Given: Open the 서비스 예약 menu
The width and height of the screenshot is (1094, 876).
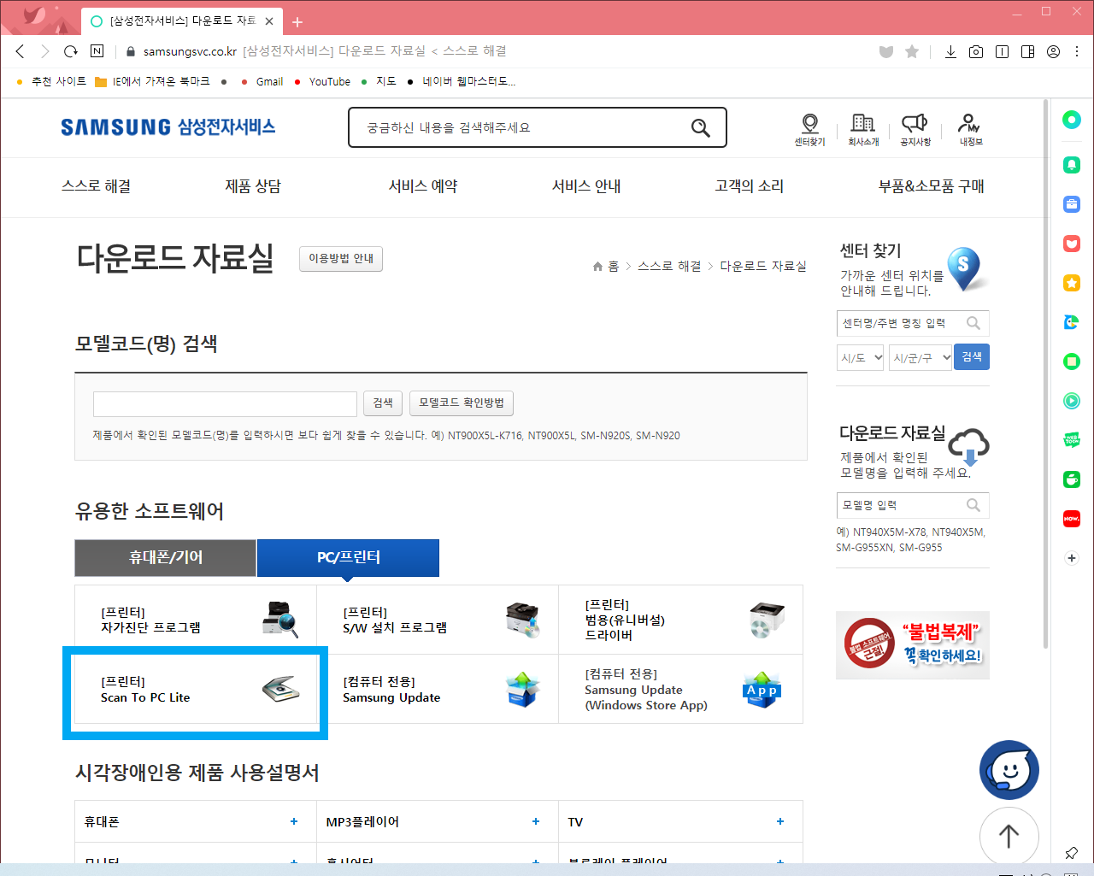Looking at the screenshot, I should [x=423, y=186].
